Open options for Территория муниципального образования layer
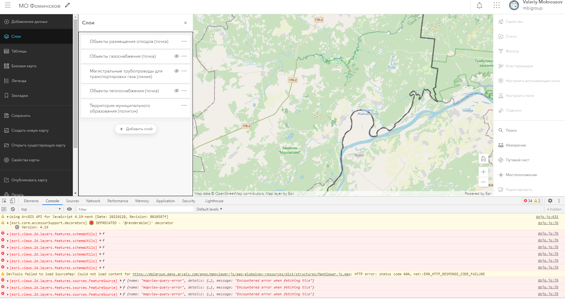 (184, 105)
